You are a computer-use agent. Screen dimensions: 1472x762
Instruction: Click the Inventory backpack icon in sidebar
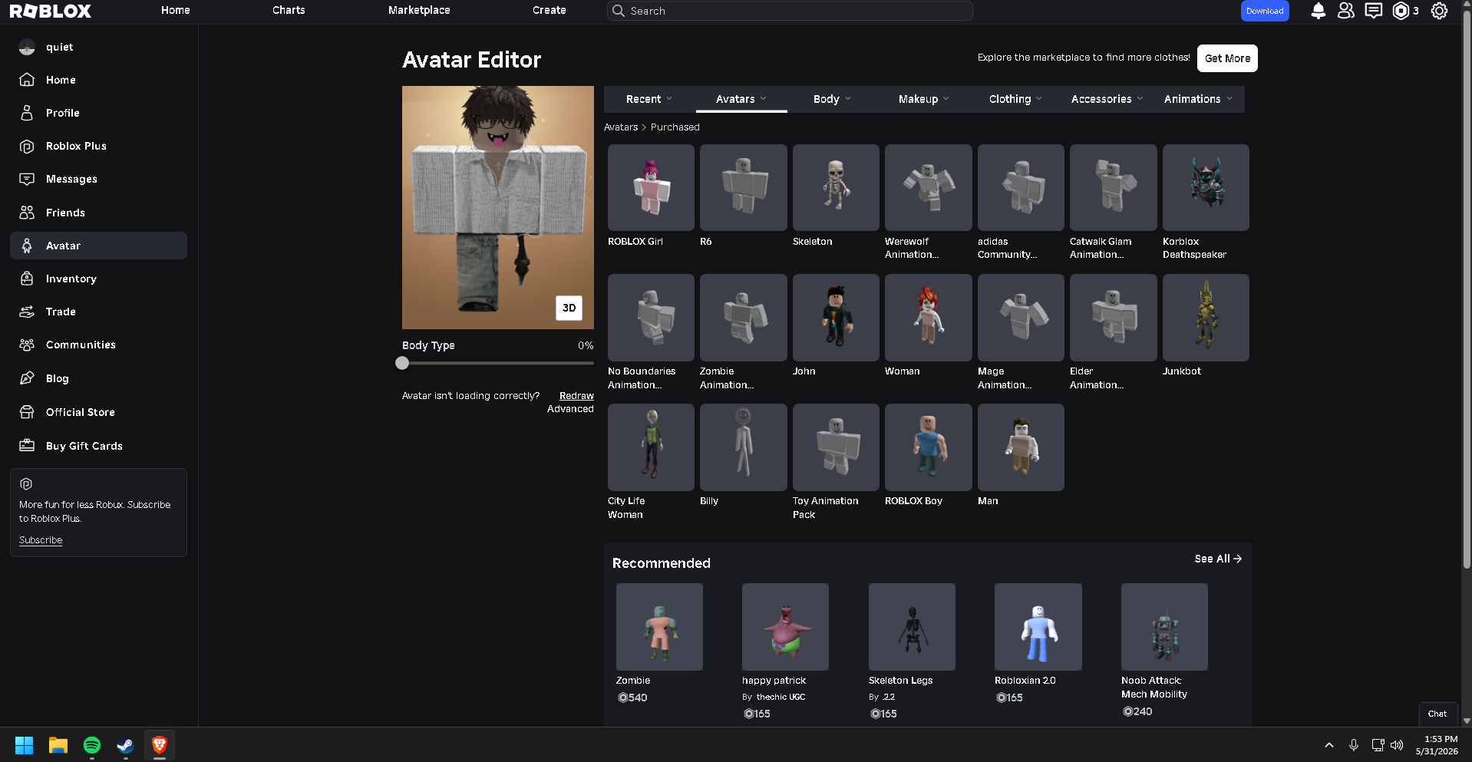[x=27, y=279]
